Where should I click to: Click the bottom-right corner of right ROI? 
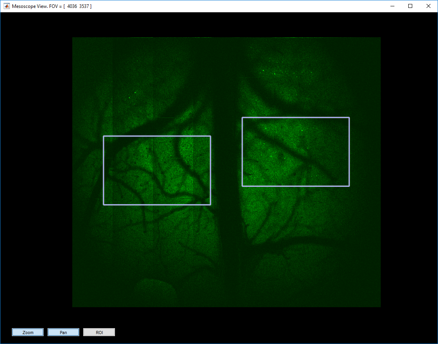349,186
